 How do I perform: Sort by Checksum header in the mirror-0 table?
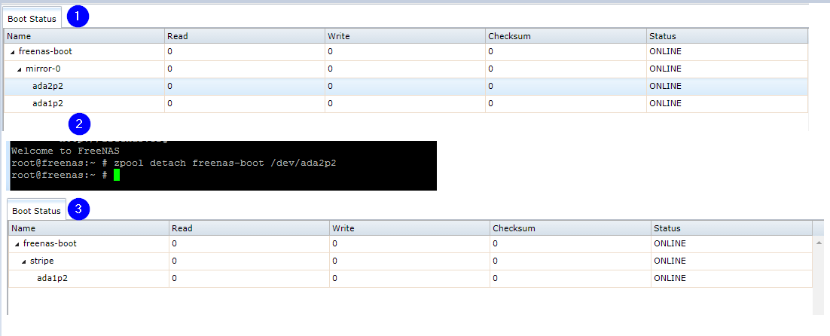click(566, 36)
